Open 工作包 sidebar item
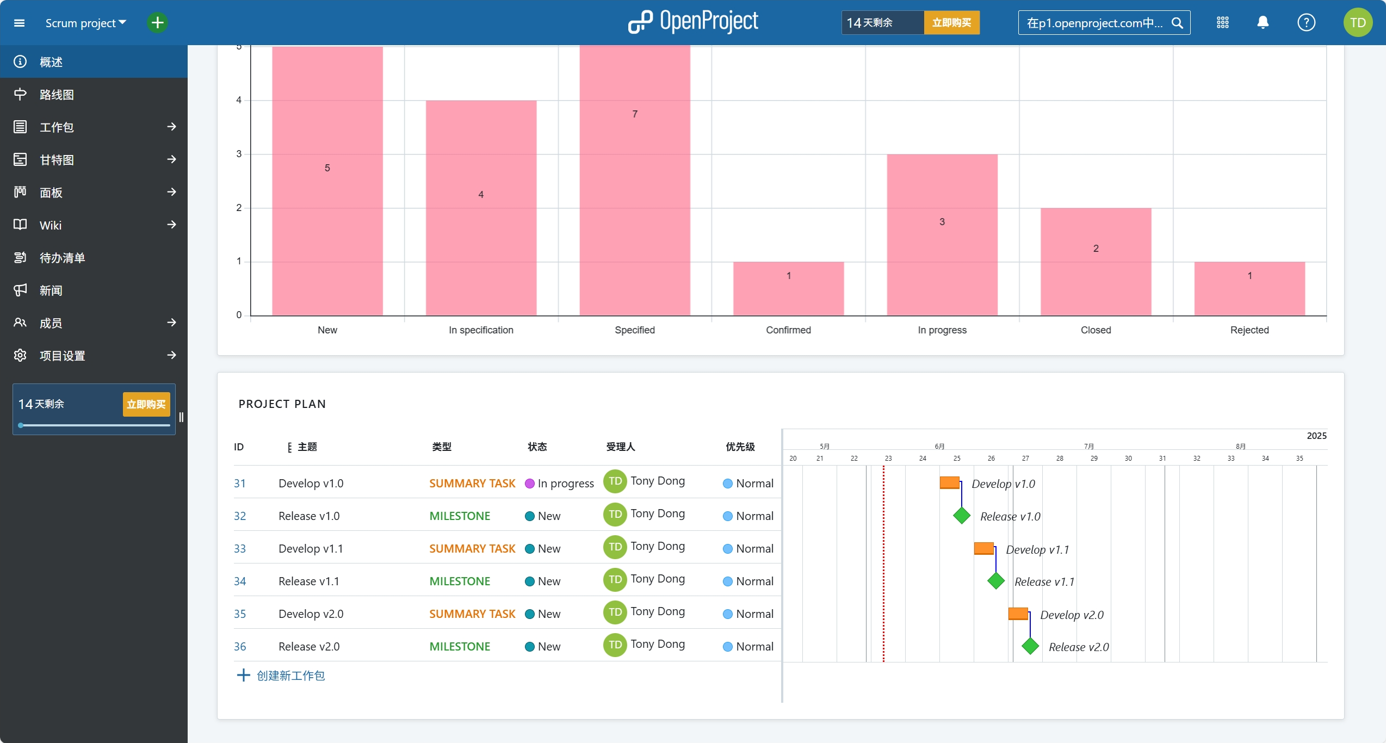The width and height of the screenshot is (1386, 743). click(x=79, y=127)
